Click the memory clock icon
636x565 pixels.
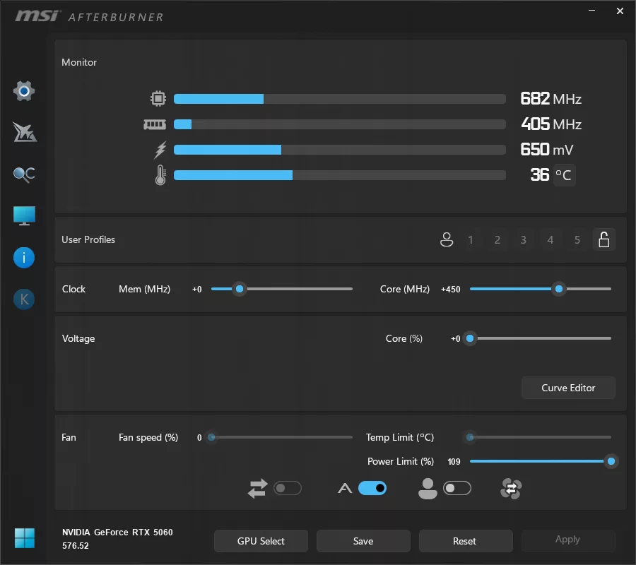pos(155,124)
